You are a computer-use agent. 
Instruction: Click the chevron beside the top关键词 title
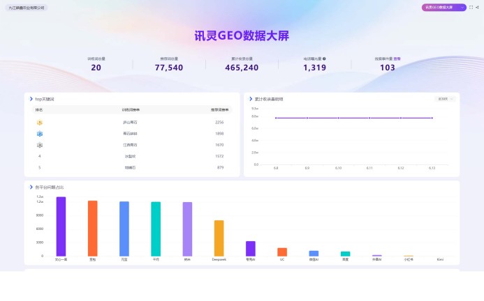[31, 99]
